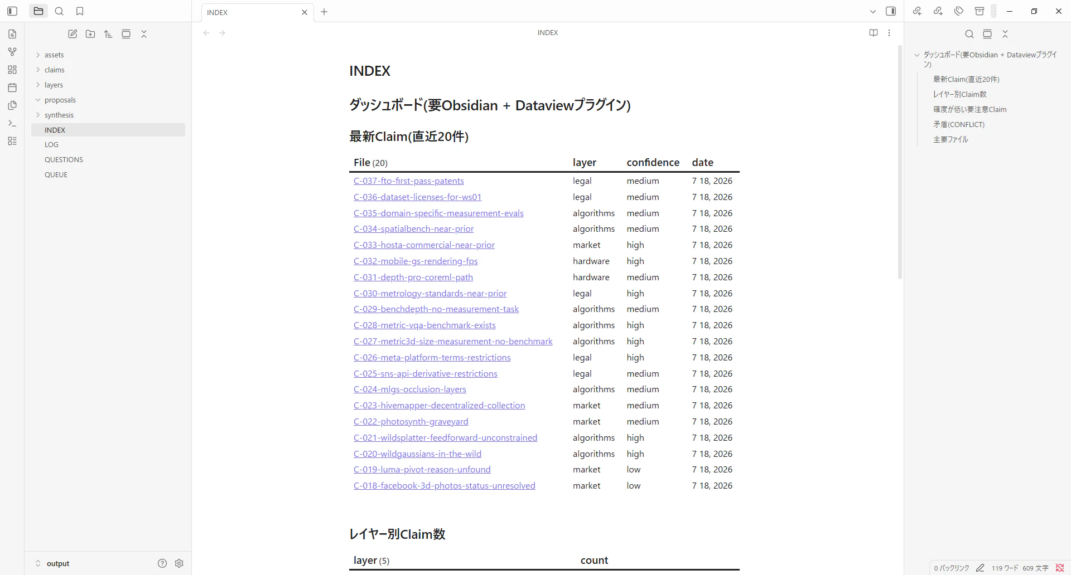Follow C-022-photosynth-graveyard link
Viewport: 1071px width, 575px height.
click(x=411, y=422)
